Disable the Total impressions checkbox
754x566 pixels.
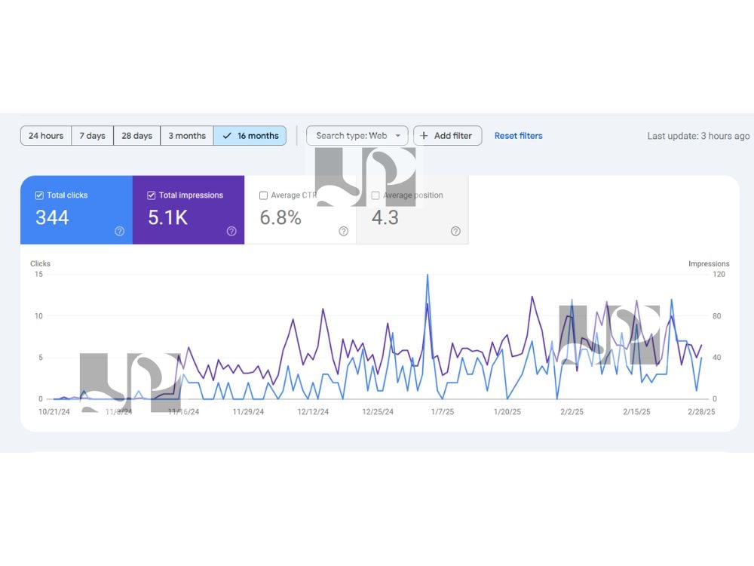pyautogui.click(x=152, y=195)
